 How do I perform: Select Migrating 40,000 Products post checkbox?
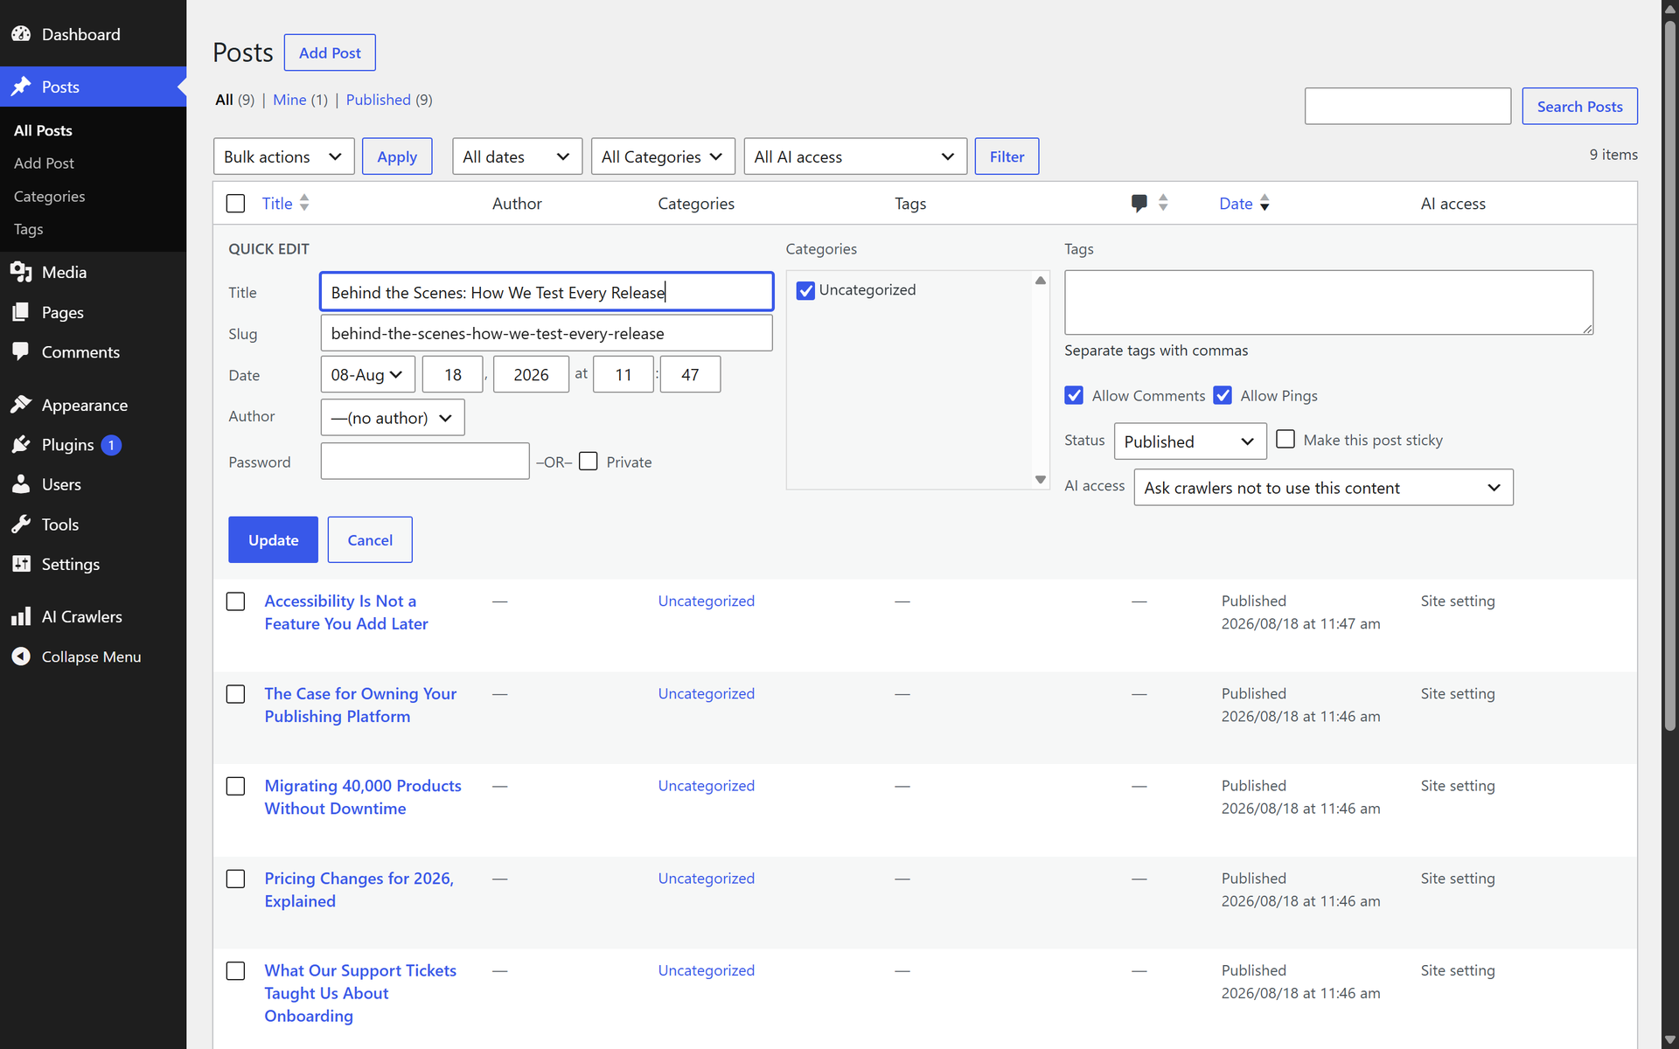point(235,786)
